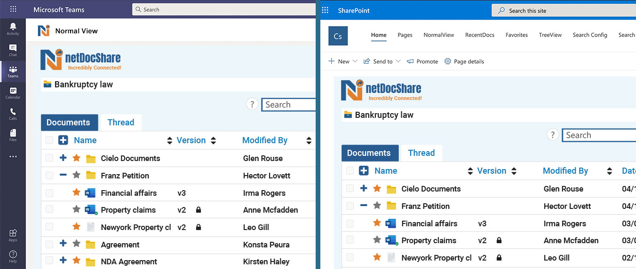Click Name column header in SharePoint
Screen dimensions: 636x269
[386, 170]
